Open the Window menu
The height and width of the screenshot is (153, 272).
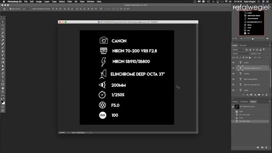[91, 2]
